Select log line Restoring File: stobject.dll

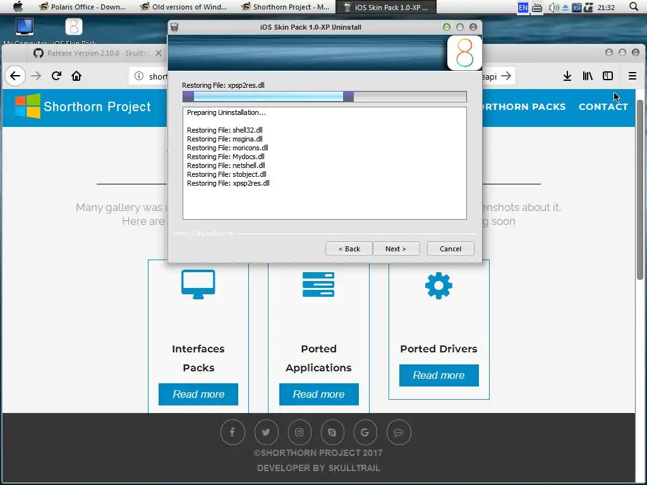click(227, 174)
